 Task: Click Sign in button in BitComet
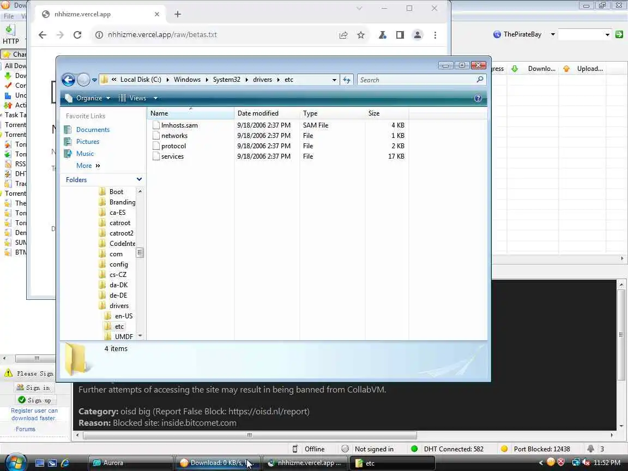pyautogui.click(x=34, y=388)
